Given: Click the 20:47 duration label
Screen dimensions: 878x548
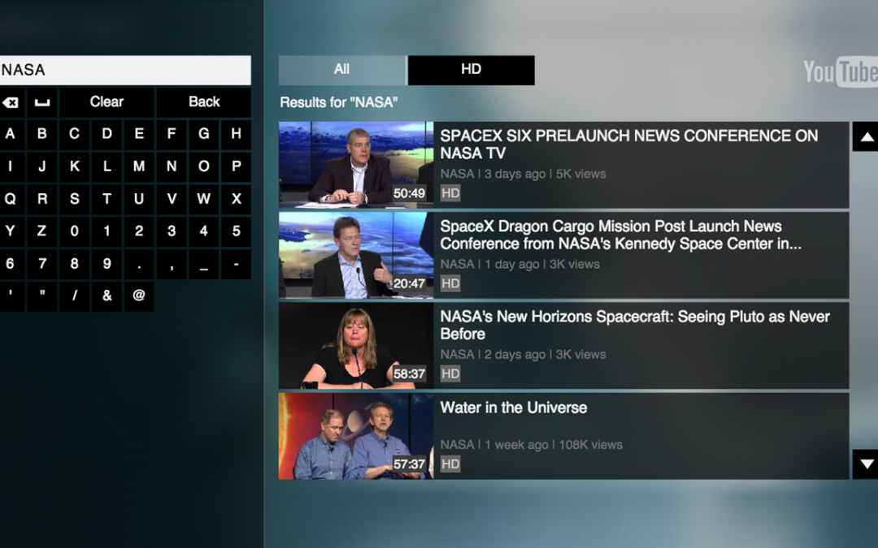Looking at the screenshot, I should pos(409,283).
